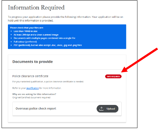Image resolution: width=158 pixels, height=129 pixels.
Task: Select the Information Required page heading
Action: [36, 8]
